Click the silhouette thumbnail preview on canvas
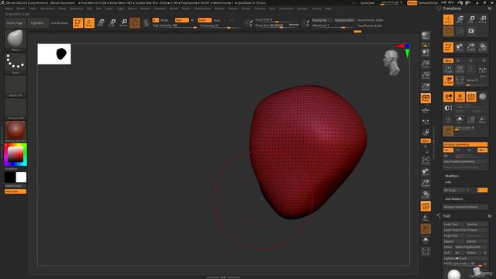This screenshot has width=496, height=279. (x=54, y=54)
